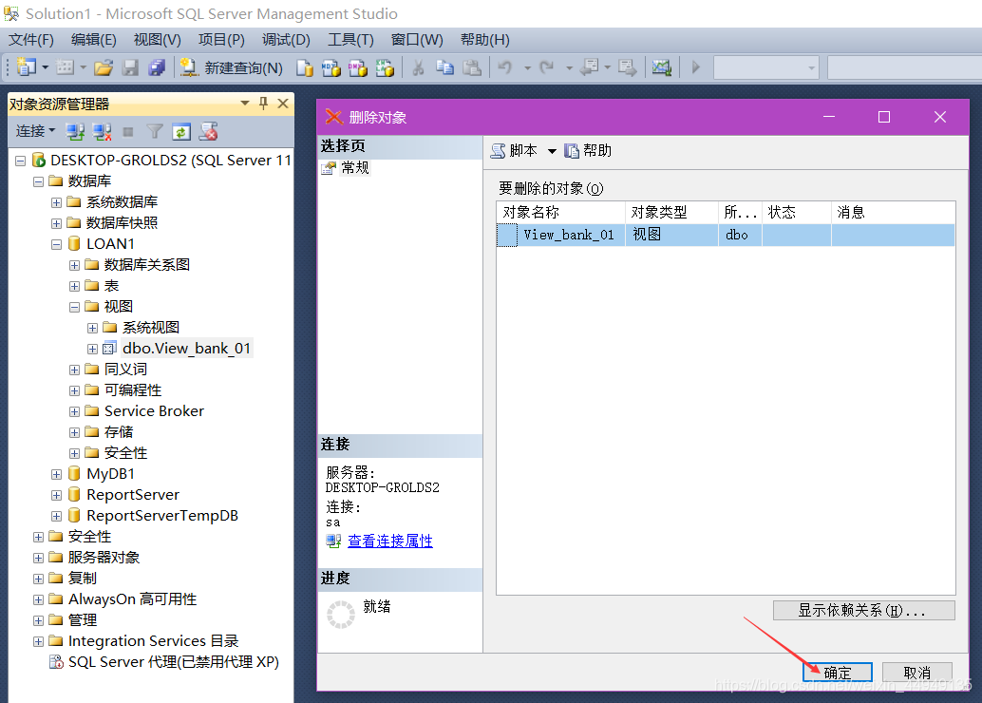982x703 pixels.
Task: Open the 文件(F) menu
Action: point(30,40)
